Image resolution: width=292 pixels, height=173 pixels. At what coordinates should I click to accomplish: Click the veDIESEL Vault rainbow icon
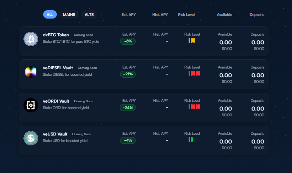click(x=31, y=72)
